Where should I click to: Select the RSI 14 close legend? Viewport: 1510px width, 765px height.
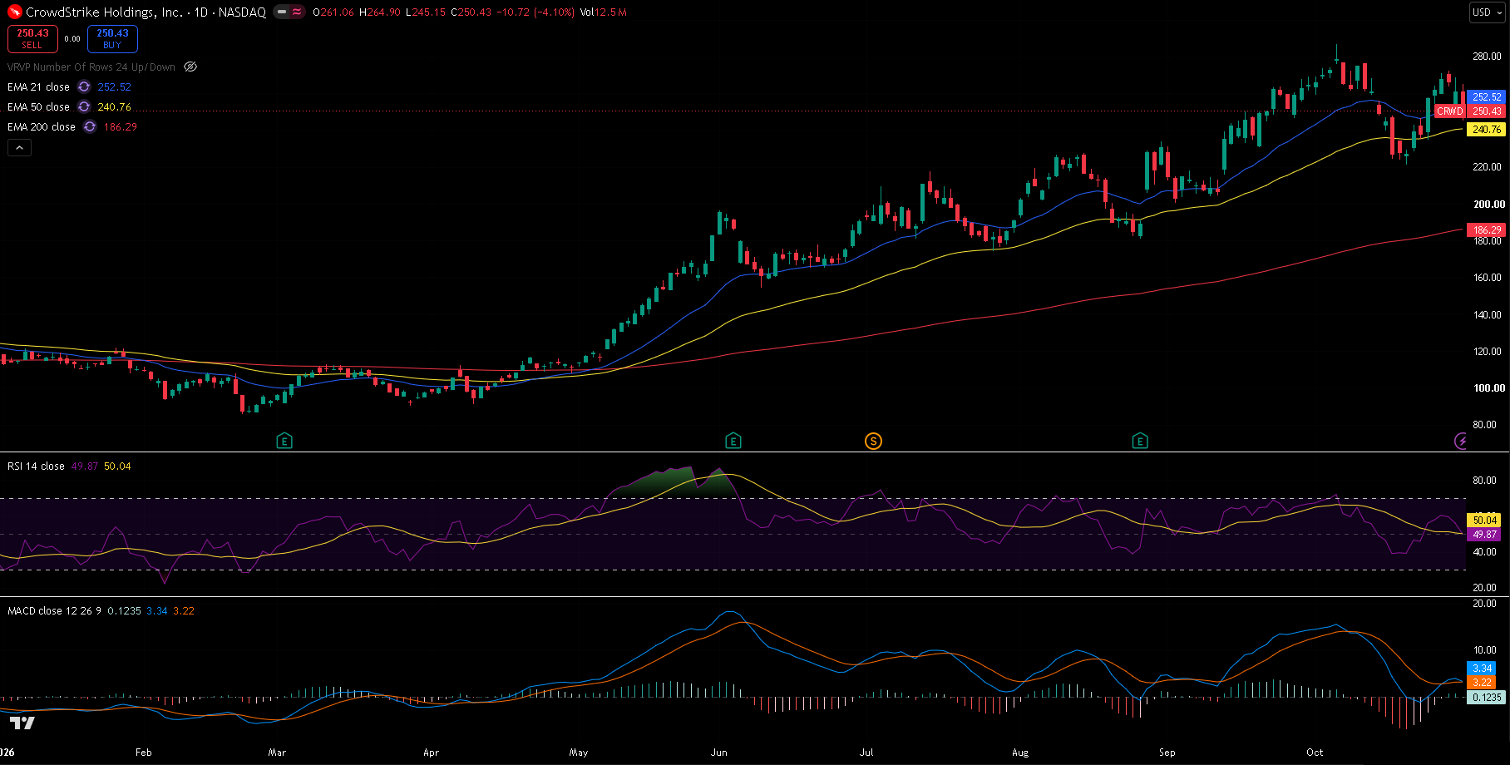[x=36, y=466]
